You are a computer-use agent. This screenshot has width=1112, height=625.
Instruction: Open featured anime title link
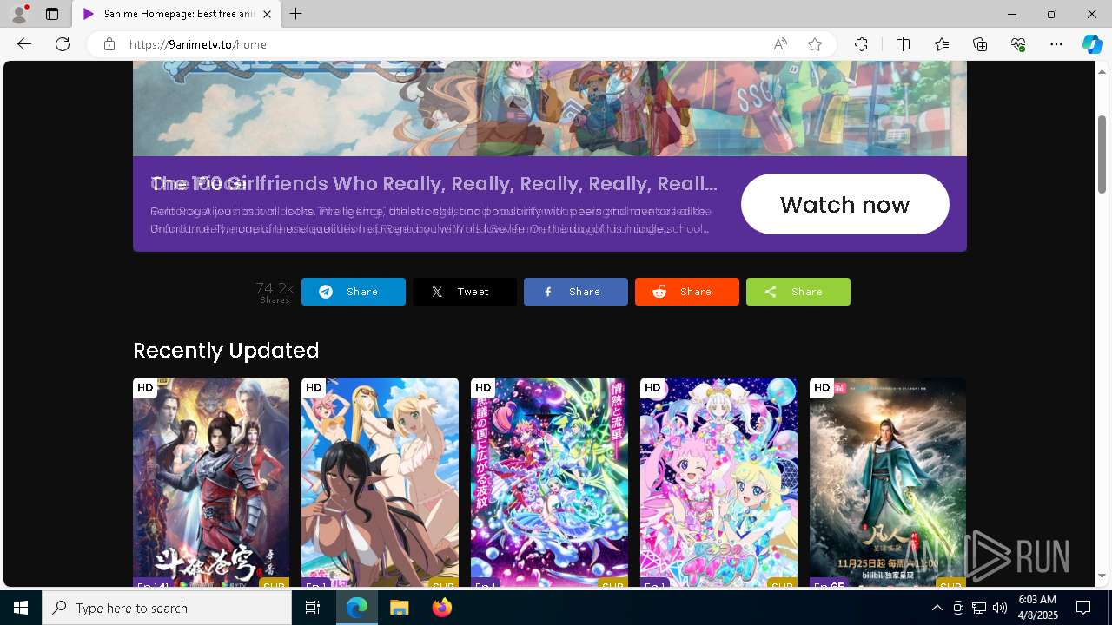tap(434, 184)
